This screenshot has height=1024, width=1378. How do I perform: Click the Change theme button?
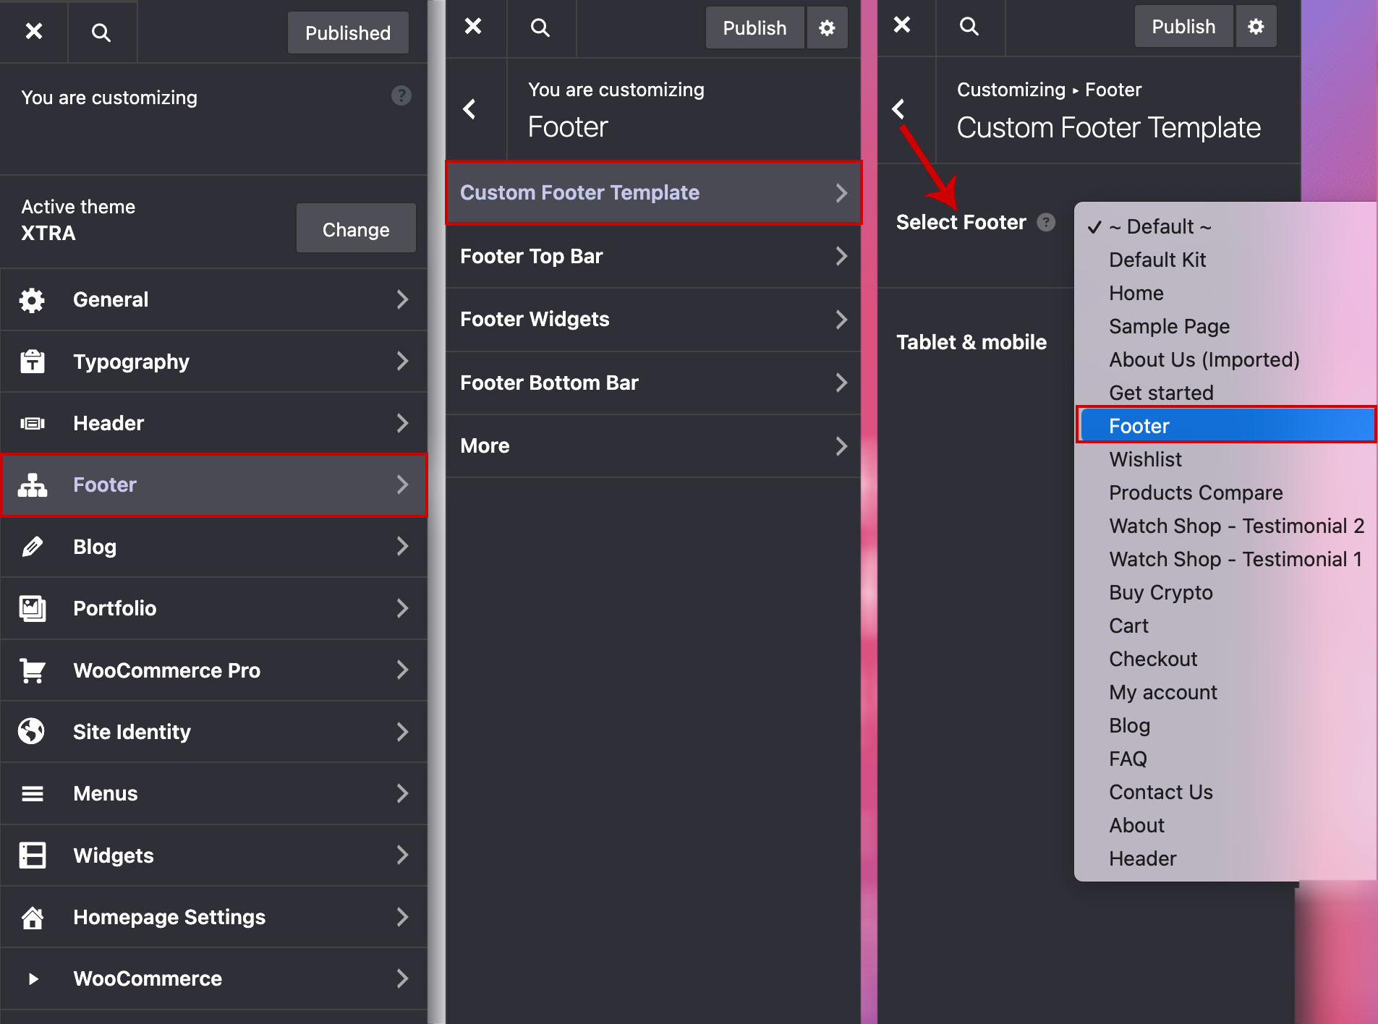355,229
